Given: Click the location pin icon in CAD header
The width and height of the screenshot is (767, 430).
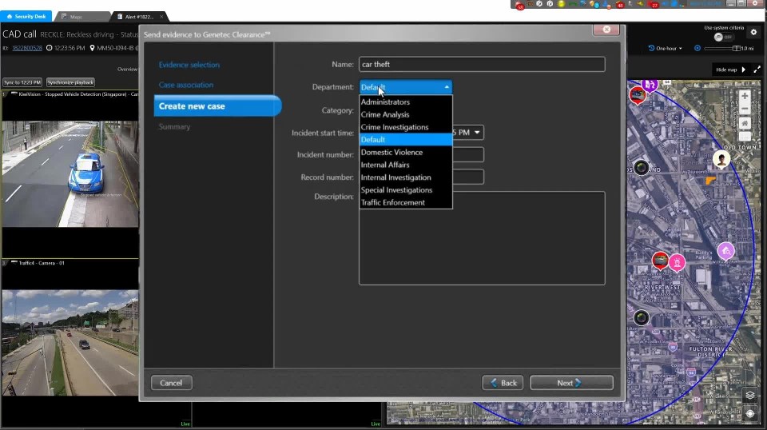Looking at the screenshot, I should 92,48.
